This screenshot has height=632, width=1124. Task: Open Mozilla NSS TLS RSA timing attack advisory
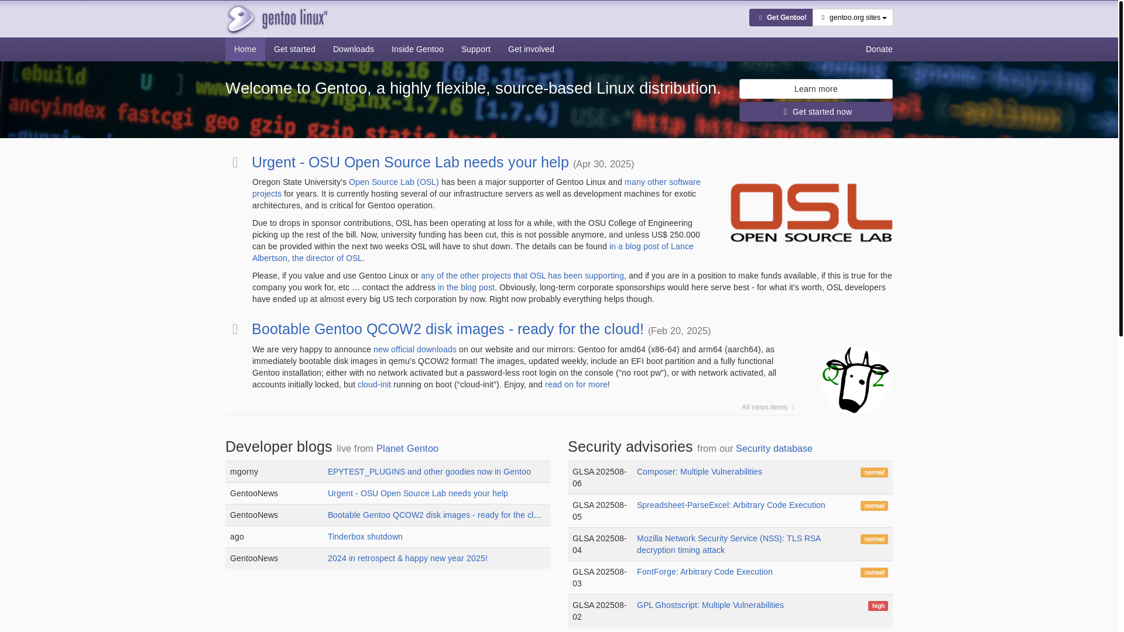pos(729,544)
